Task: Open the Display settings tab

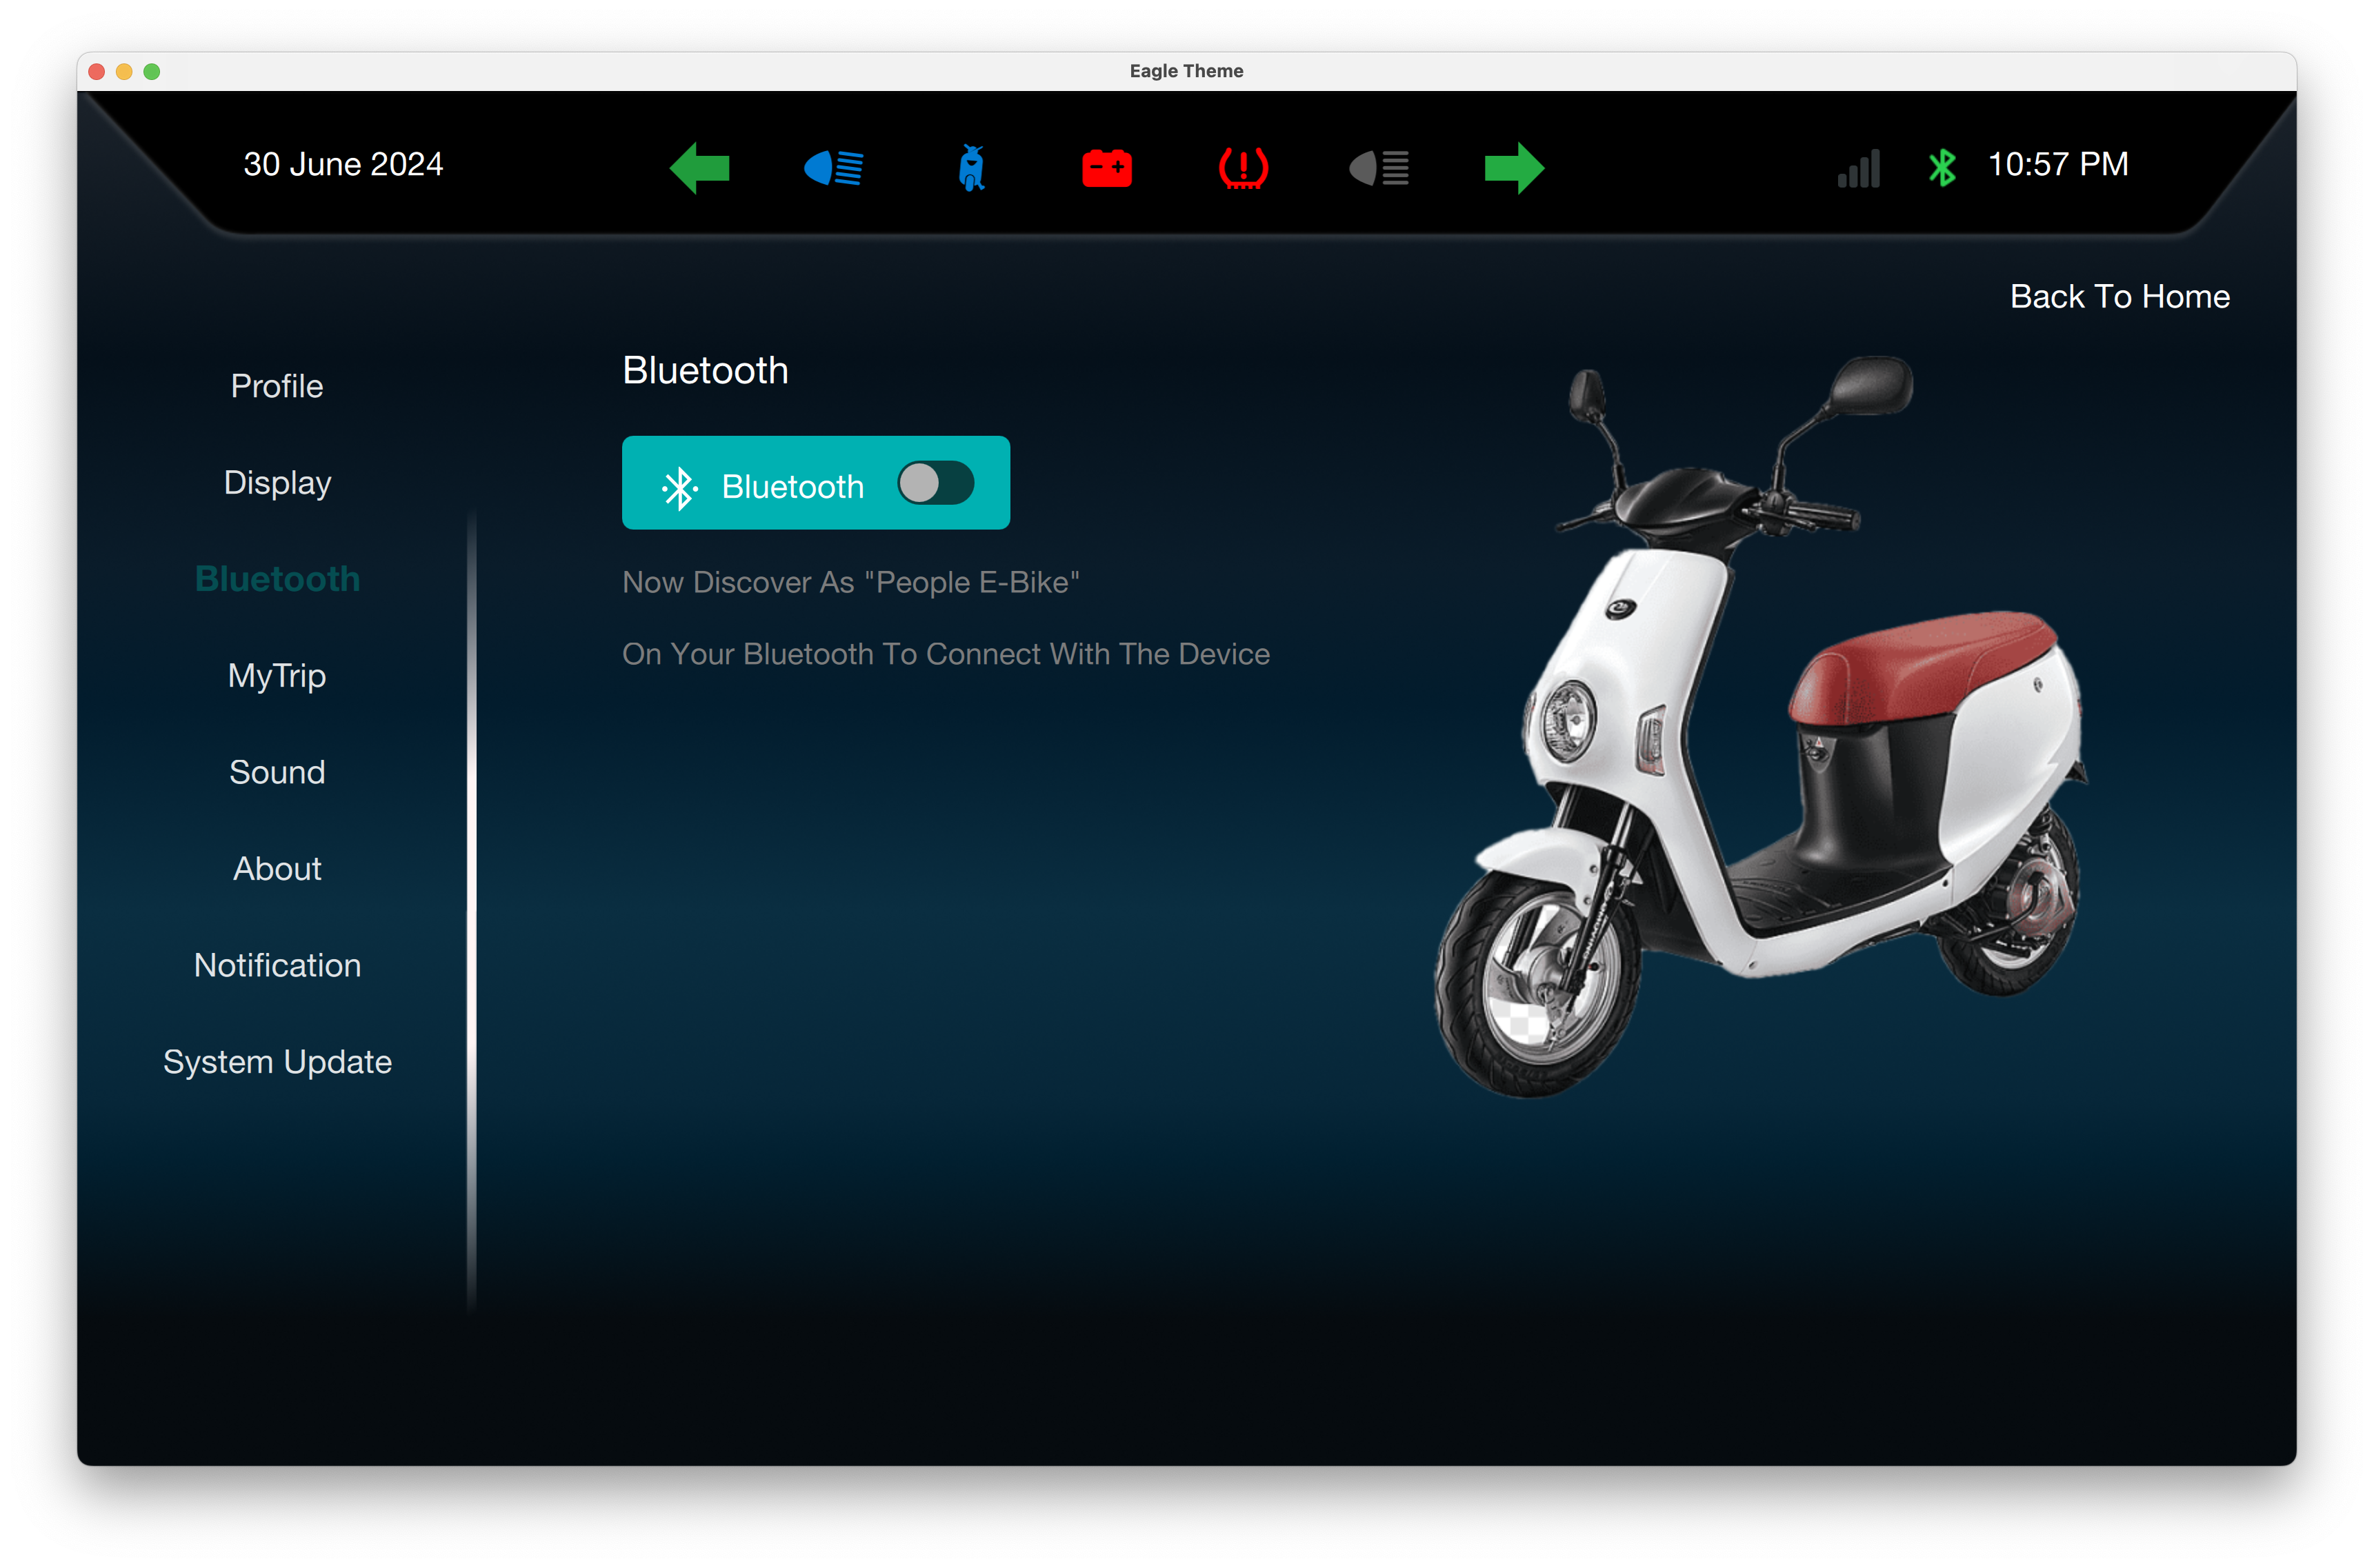Action: [x=277, y=483]
